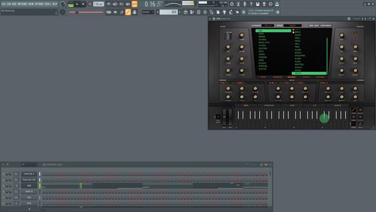
Task: Click the question mark help icon
Action: pyautogui.click(x=251, y=4)
